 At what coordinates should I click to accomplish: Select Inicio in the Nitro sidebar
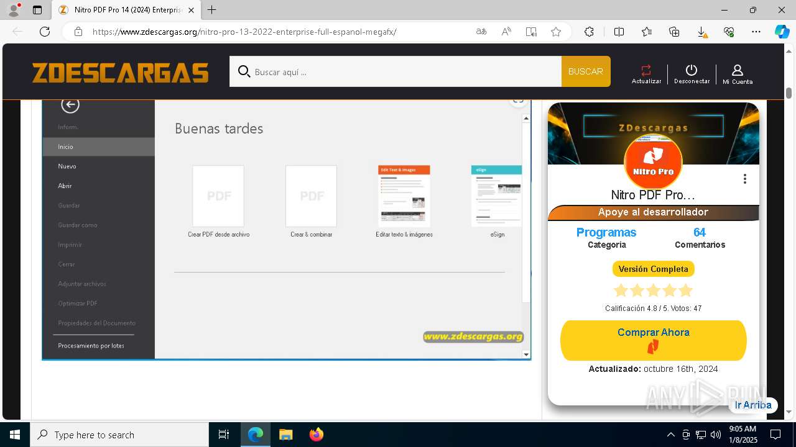tap(98, 147)
